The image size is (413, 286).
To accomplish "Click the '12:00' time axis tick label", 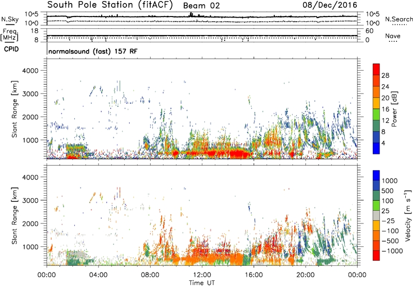I will [202, 275].
